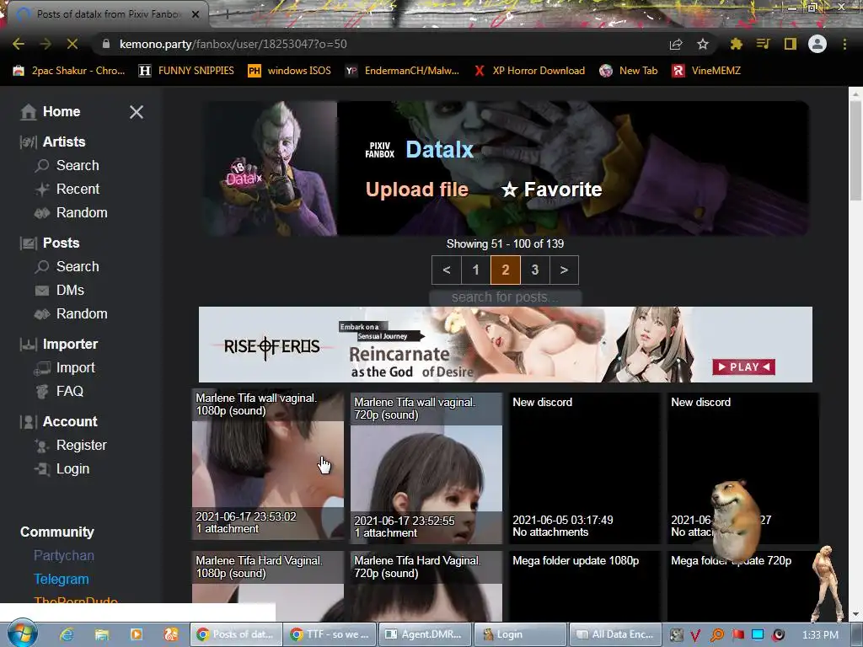
Task: Click Random under Artists
Action: [x=71, y=213]
